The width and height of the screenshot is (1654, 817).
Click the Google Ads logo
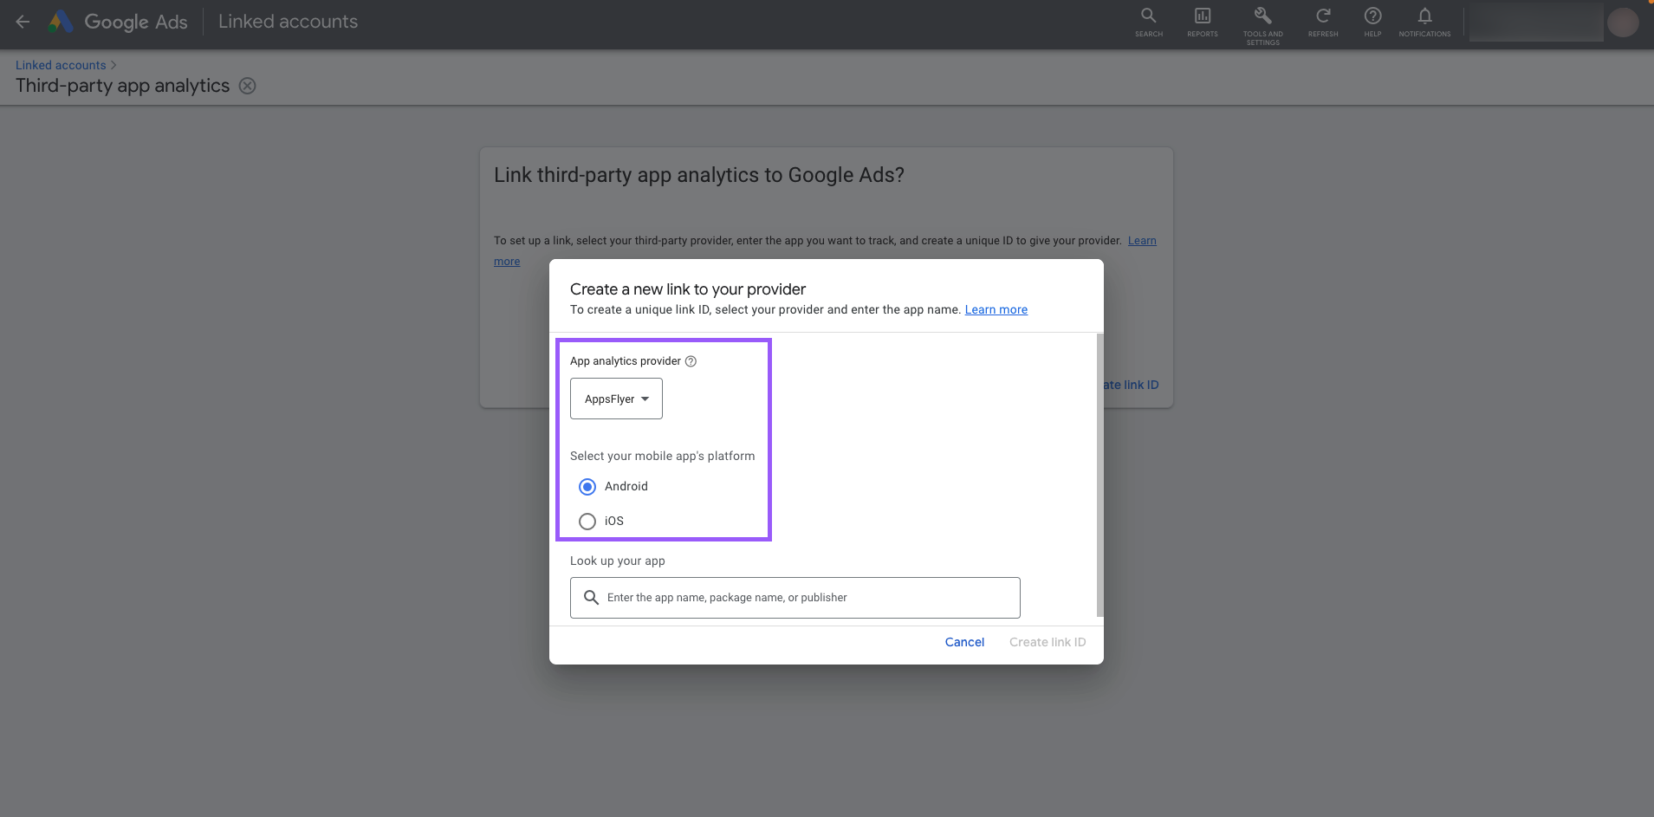point(118,22)
